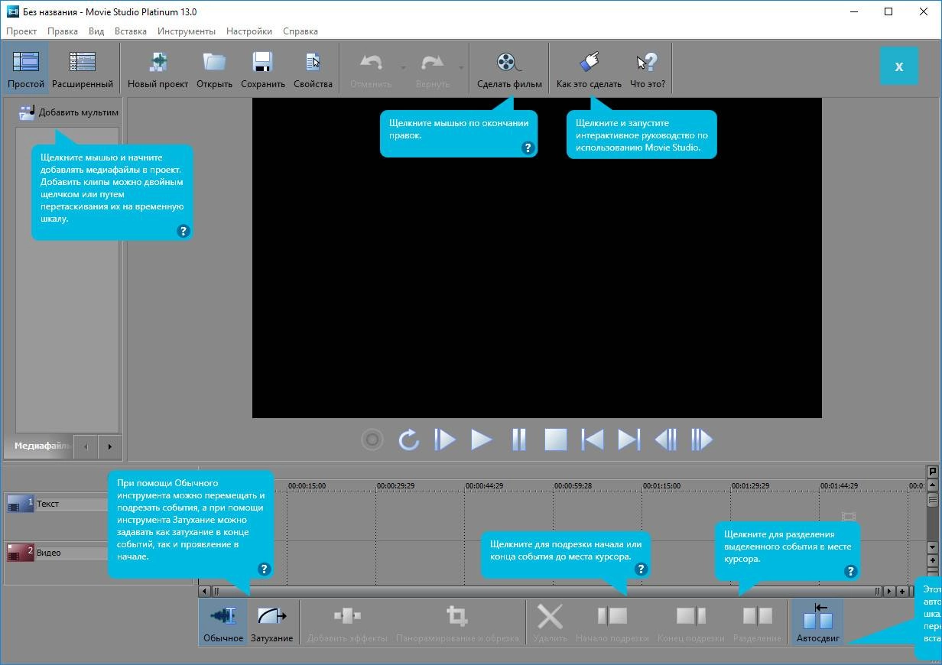Click timeline horizontal scrollbar right arrow

coord(889,591)
